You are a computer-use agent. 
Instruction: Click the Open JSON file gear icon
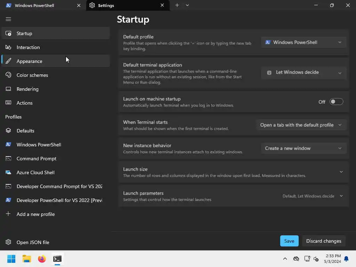point(8,242)
